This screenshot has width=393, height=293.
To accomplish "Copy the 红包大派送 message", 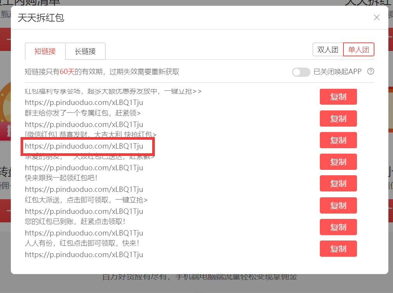I will (x=338, y=205).
